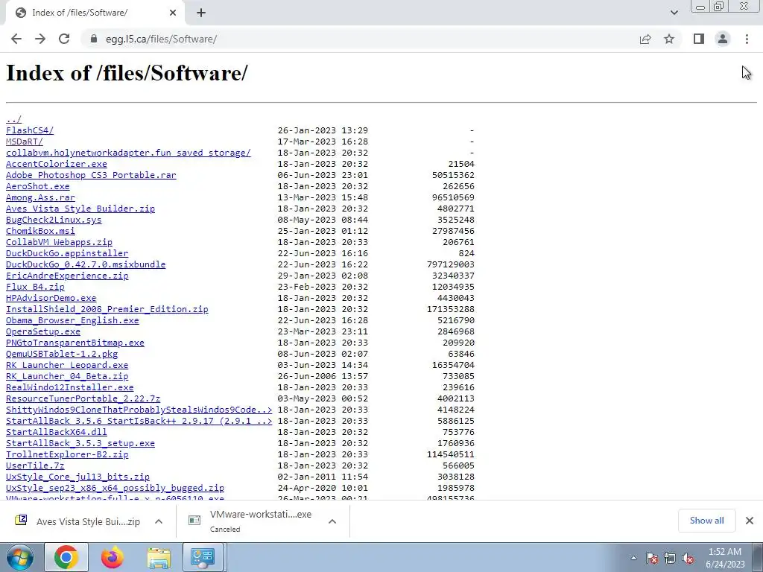The width and height of the screenshot is (763, 572).
Task: Download EricAndreExperience.zip
Action: pyautogui.click(x=67, y=276)
